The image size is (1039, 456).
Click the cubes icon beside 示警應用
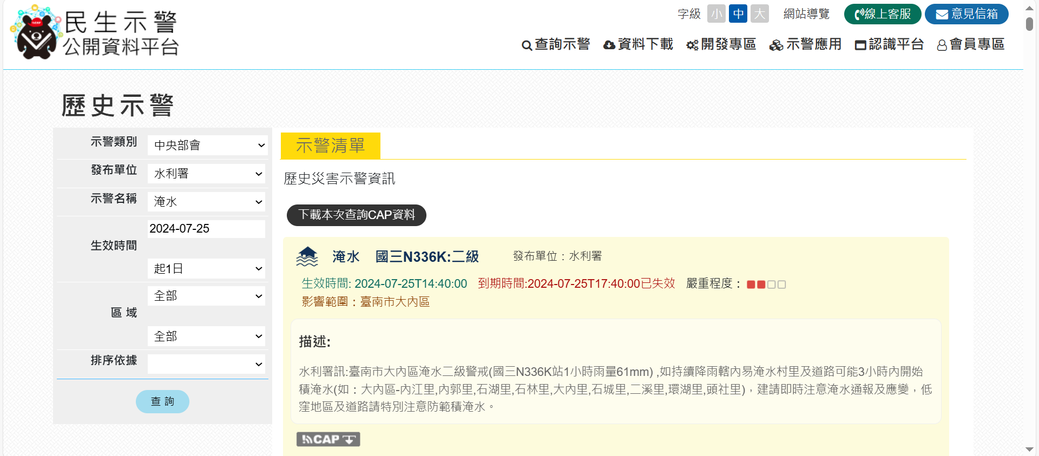(776, 45)
